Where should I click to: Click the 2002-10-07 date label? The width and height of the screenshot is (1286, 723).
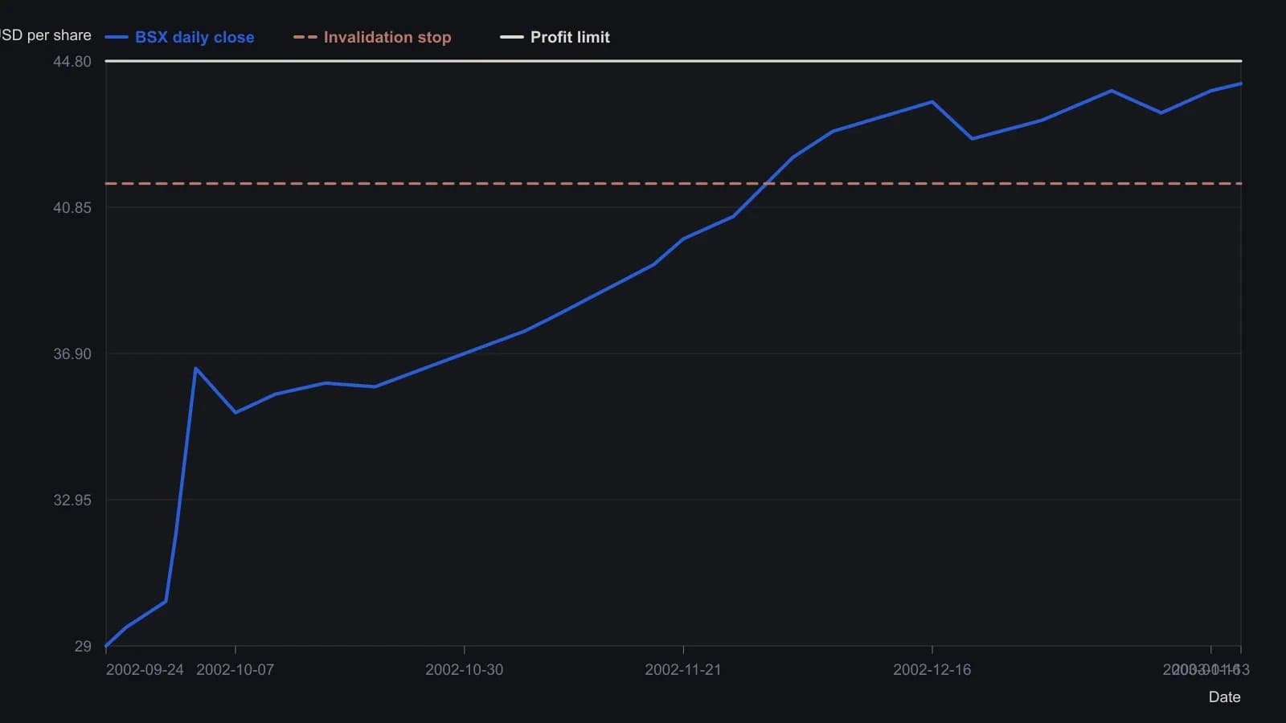pyautogui.click(x=235, y=669)
